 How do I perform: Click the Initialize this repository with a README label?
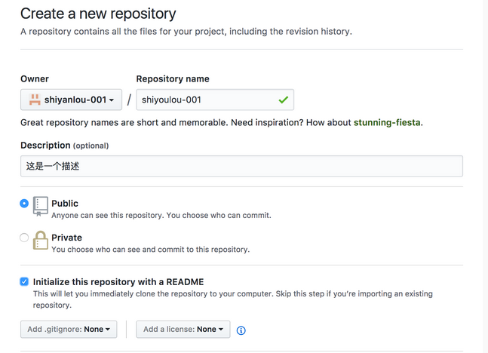coord(118,281)
